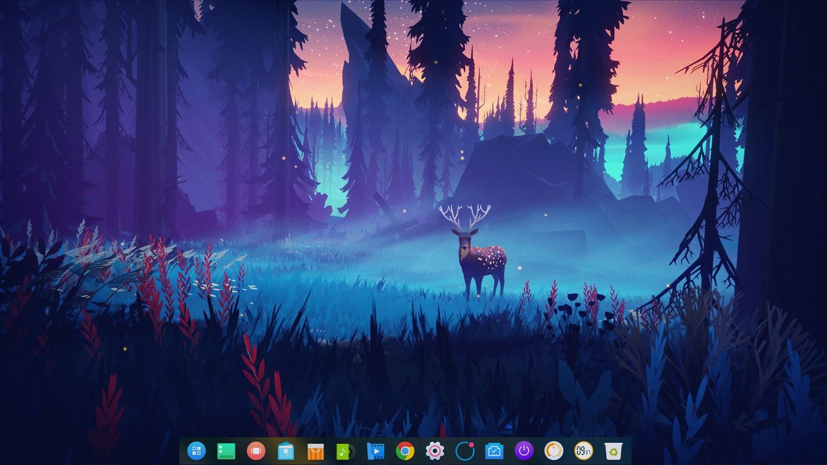827x465 pixels.
Task: Open the Launcher from the dock
Action: 196,451
